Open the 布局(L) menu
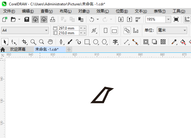 [66, 11]
